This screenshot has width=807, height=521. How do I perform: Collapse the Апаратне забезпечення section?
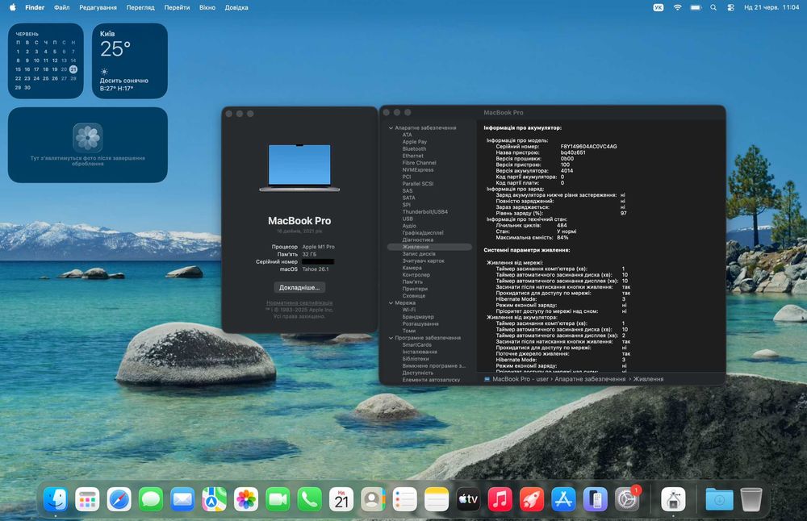tap(391, 128)
